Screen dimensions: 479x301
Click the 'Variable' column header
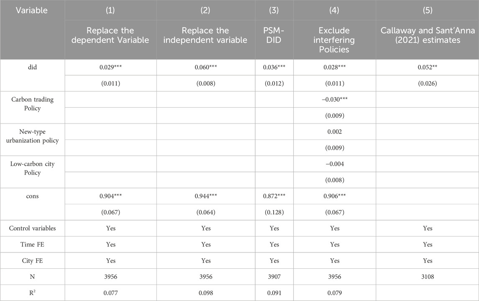[32, 10]
